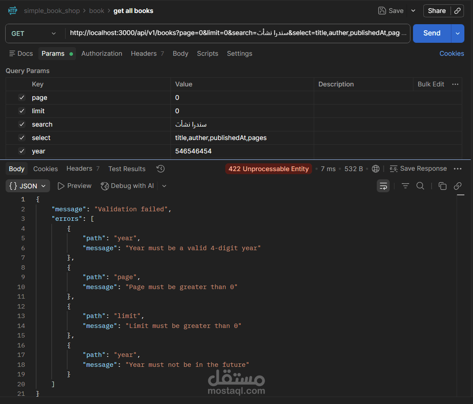Copy the response body to clipboard
The width and height of the screenshot is (473, 404).
442,186
